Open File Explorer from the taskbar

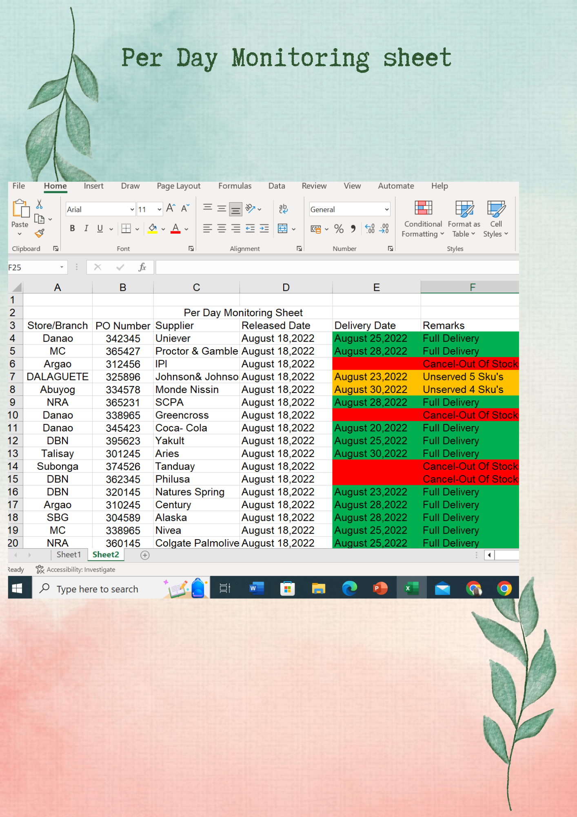coord(318,589)
